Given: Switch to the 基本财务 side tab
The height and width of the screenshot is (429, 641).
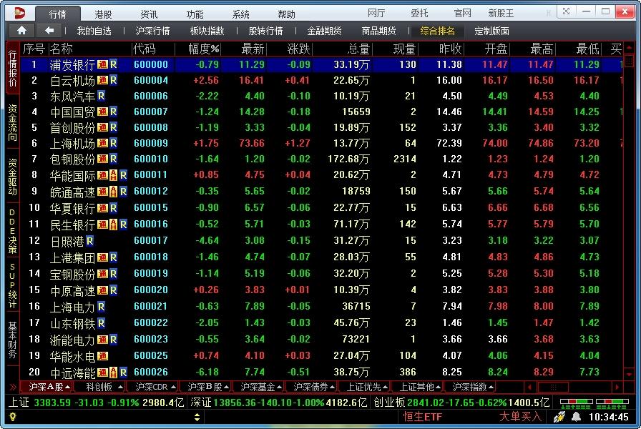Looking at the screenshot, I should [x=13, y=340].
